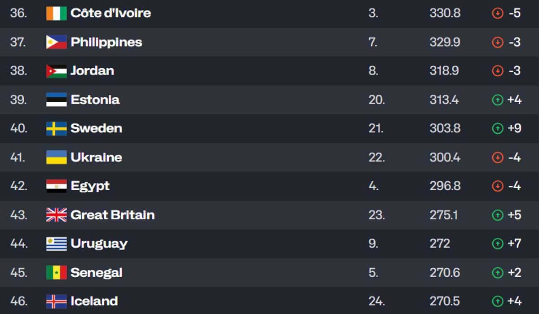Click the Ukraine flag icon
Viewport: 539px width, 314px height.
coord(56,157)
